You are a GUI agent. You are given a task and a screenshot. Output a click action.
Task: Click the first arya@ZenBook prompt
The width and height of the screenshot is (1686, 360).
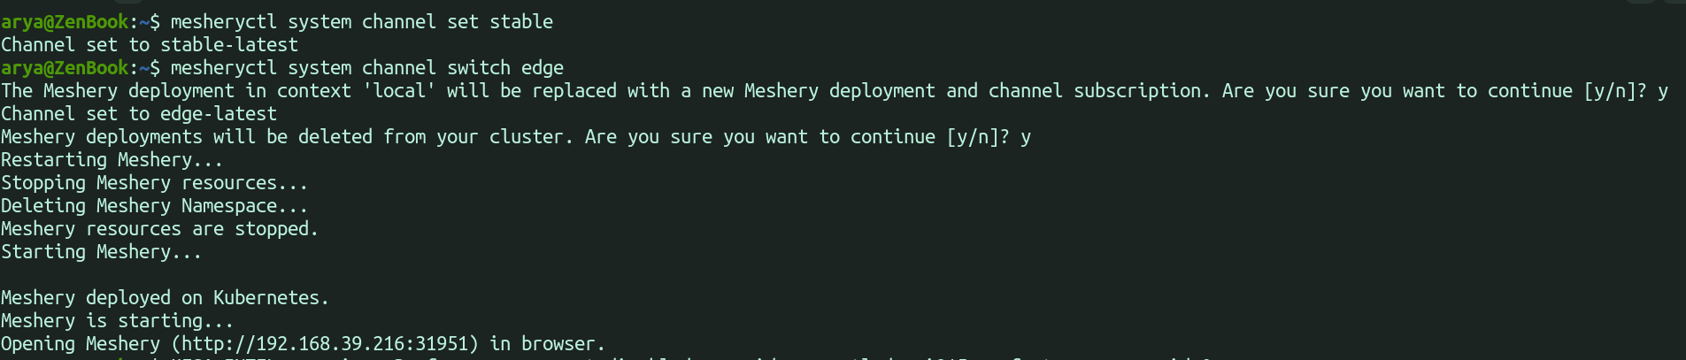[x=65, y=22]
